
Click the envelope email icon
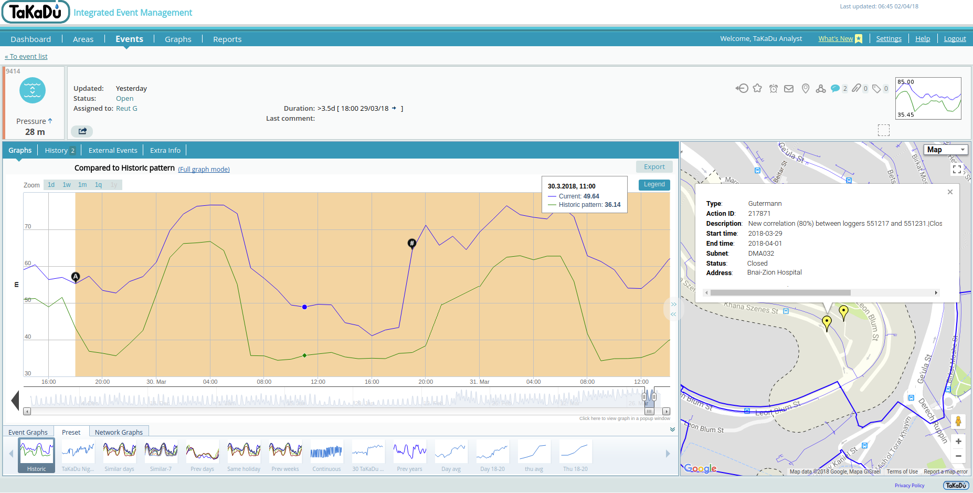tap(789, 89)
